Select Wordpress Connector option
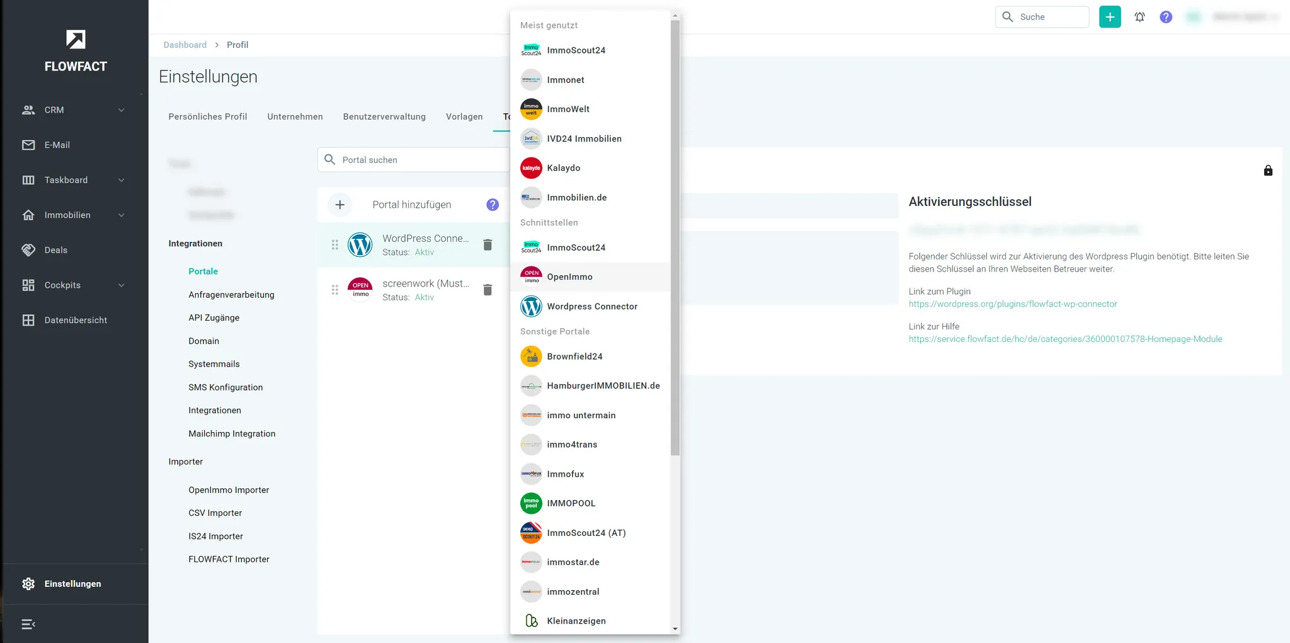1290x643 pixels. (x=590, y=307)
